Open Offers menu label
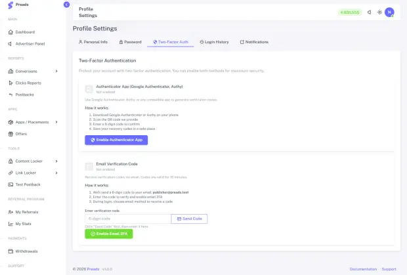 (21, 134)
